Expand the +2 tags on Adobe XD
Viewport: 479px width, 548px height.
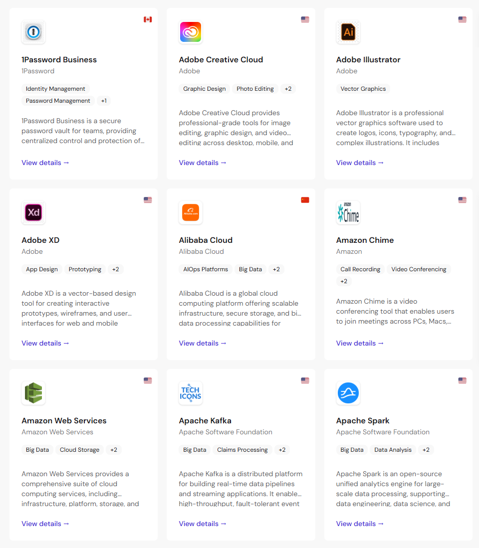click(116, 269)
